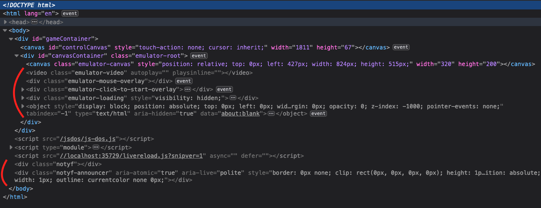Expand the emulator-click-to-start-overlay div
Viewport: 541px width, 208px height.
[23, 89]
